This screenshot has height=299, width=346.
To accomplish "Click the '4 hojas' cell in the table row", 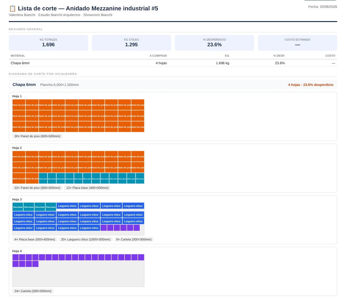I will pos(161,63).
